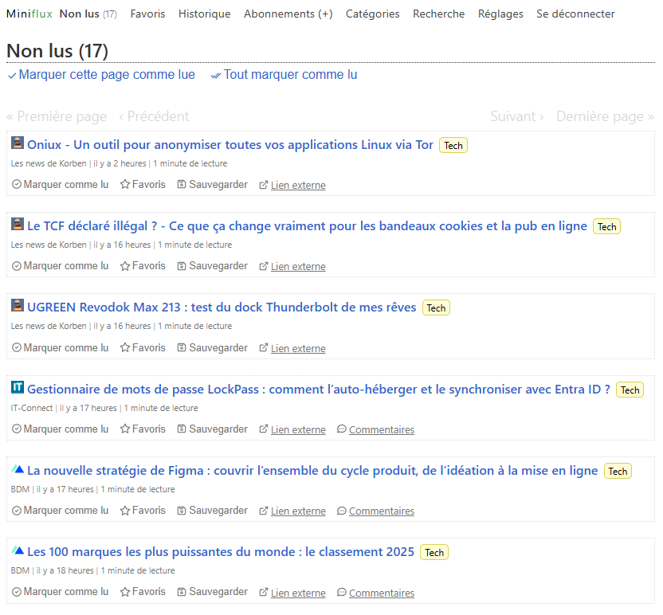Open the external link for the UGREEN article
663x615 pixels.
[292, 348]
